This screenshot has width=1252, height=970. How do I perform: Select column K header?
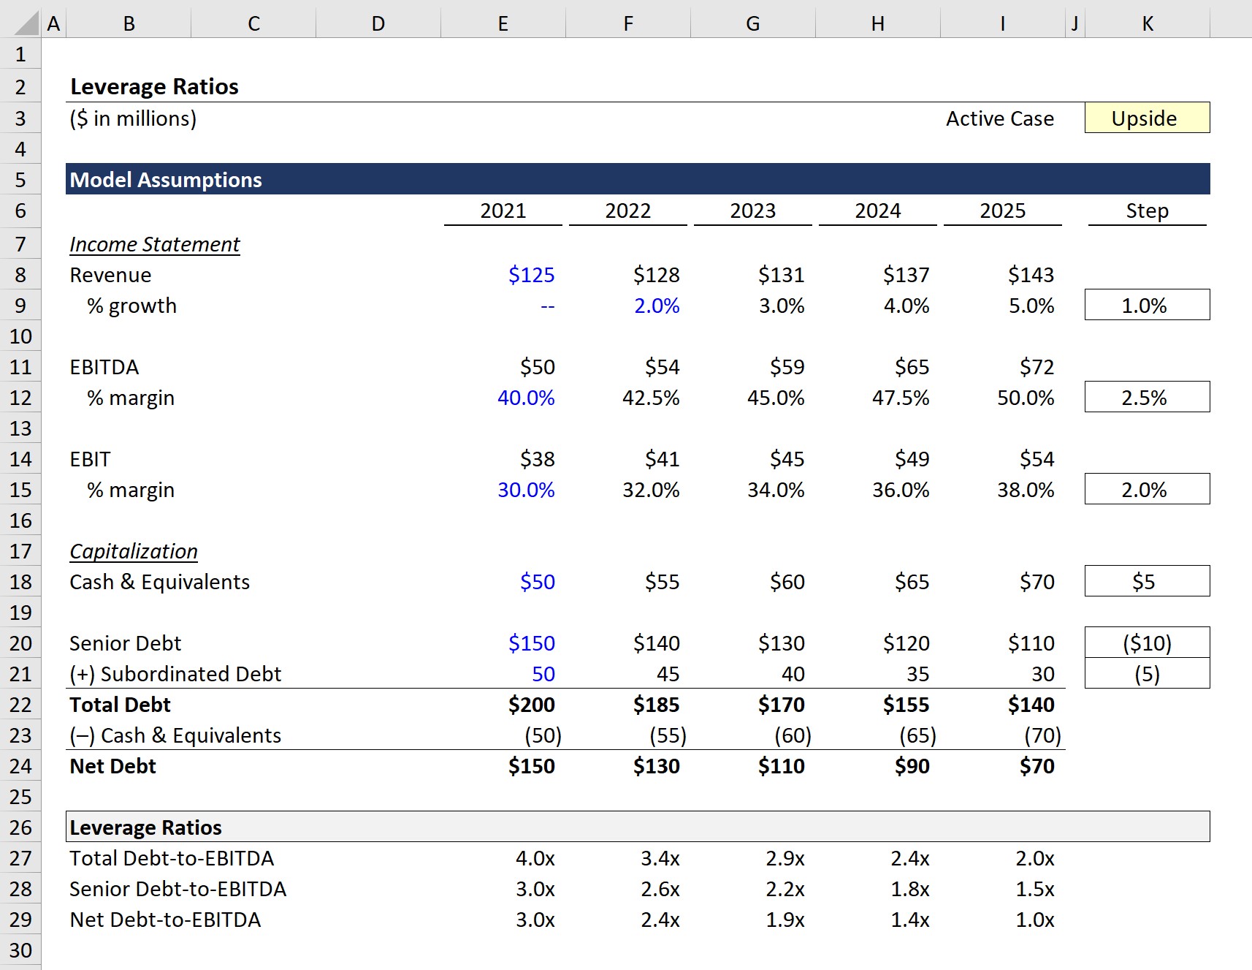1147,23
